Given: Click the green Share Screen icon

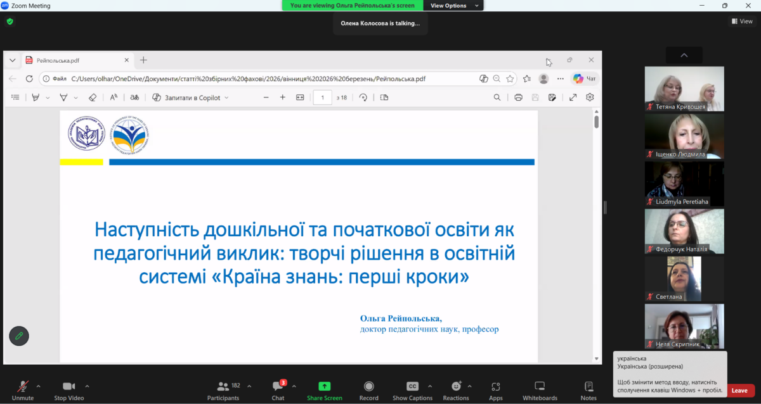Looking at the screenshot, I should [324, 386].
